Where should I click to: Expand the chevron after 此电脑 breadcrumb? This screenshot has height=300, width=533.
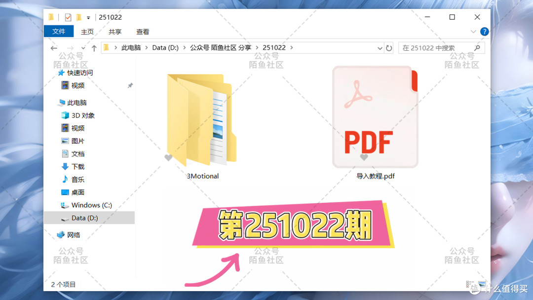pos(147,47)
